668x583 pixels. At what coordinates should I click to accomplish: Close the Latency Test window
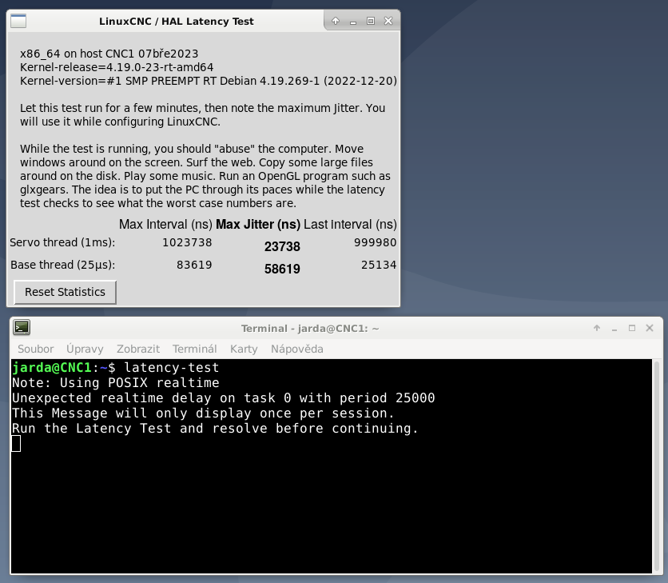pyautogui.click(x=388, y=21)
